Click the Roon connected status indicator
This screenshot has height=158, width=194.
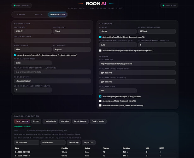pos(21,5)
